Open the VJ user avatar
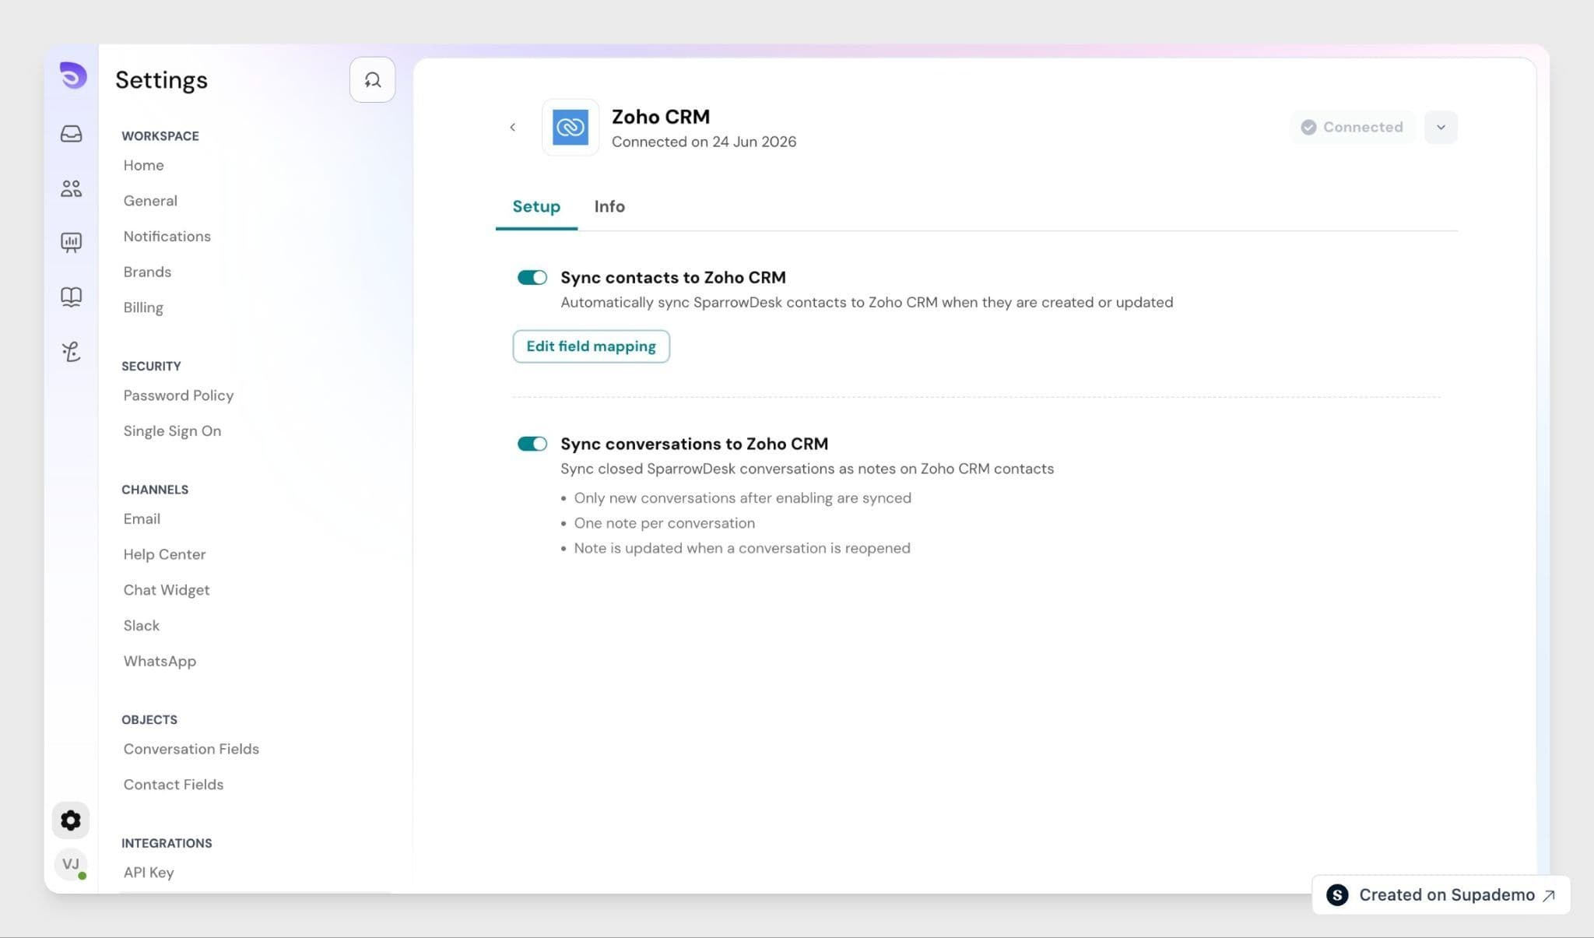The height and width of the screenshot is (938, 1594). [x=71, y=864]
